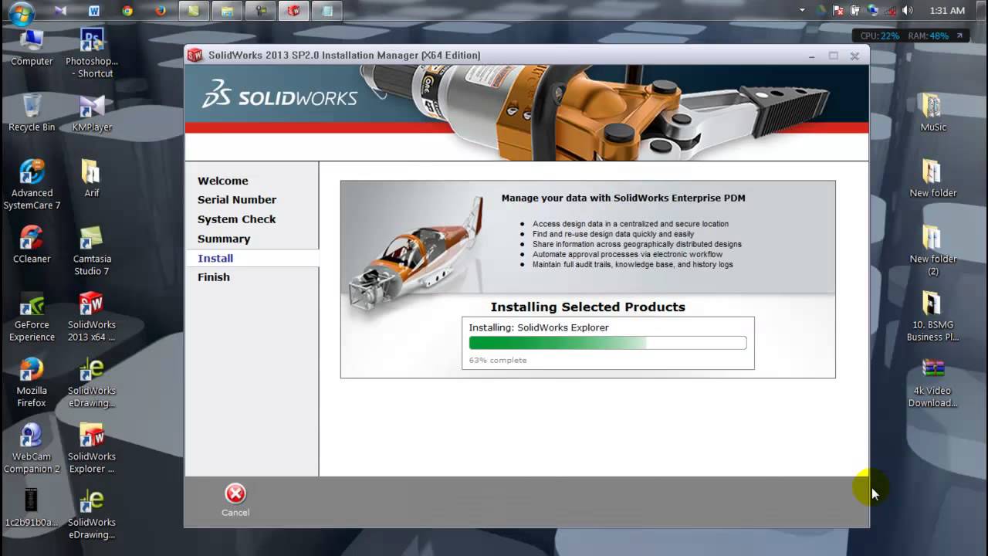Cancel the SolidWorks installation

point(235,500)
